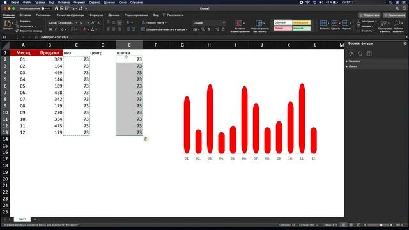Click the fill color bucket icon
Image resolution: width=409 pixels, height=230 pixels.
coord(84,30)
